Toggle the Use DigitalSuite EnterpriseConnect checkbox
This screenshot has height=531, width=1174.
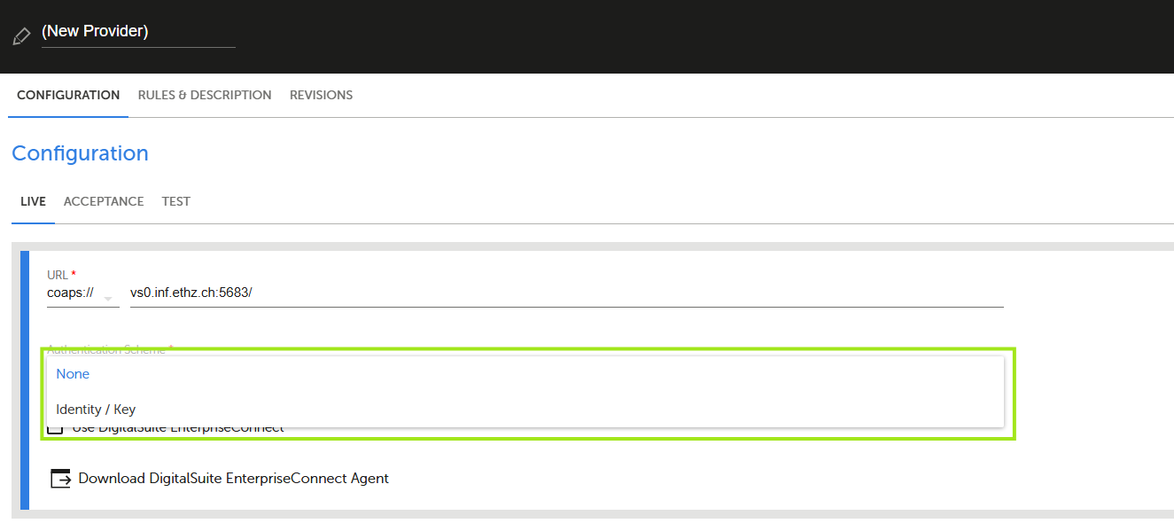pyautogui.click(x=55, y=428)
